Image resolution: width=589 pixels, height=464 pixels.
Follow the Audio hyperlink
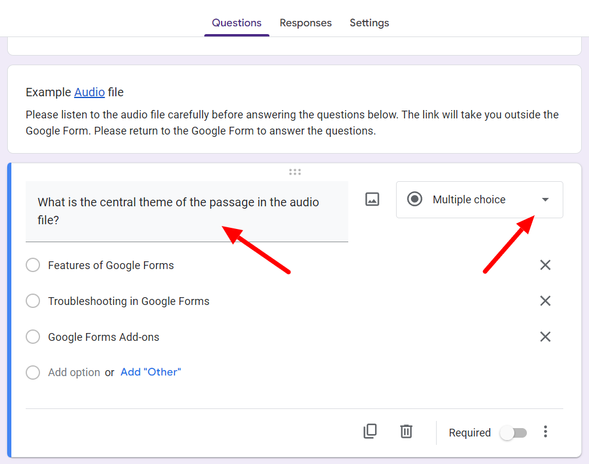pyautogui.click(x=90, y=92)
